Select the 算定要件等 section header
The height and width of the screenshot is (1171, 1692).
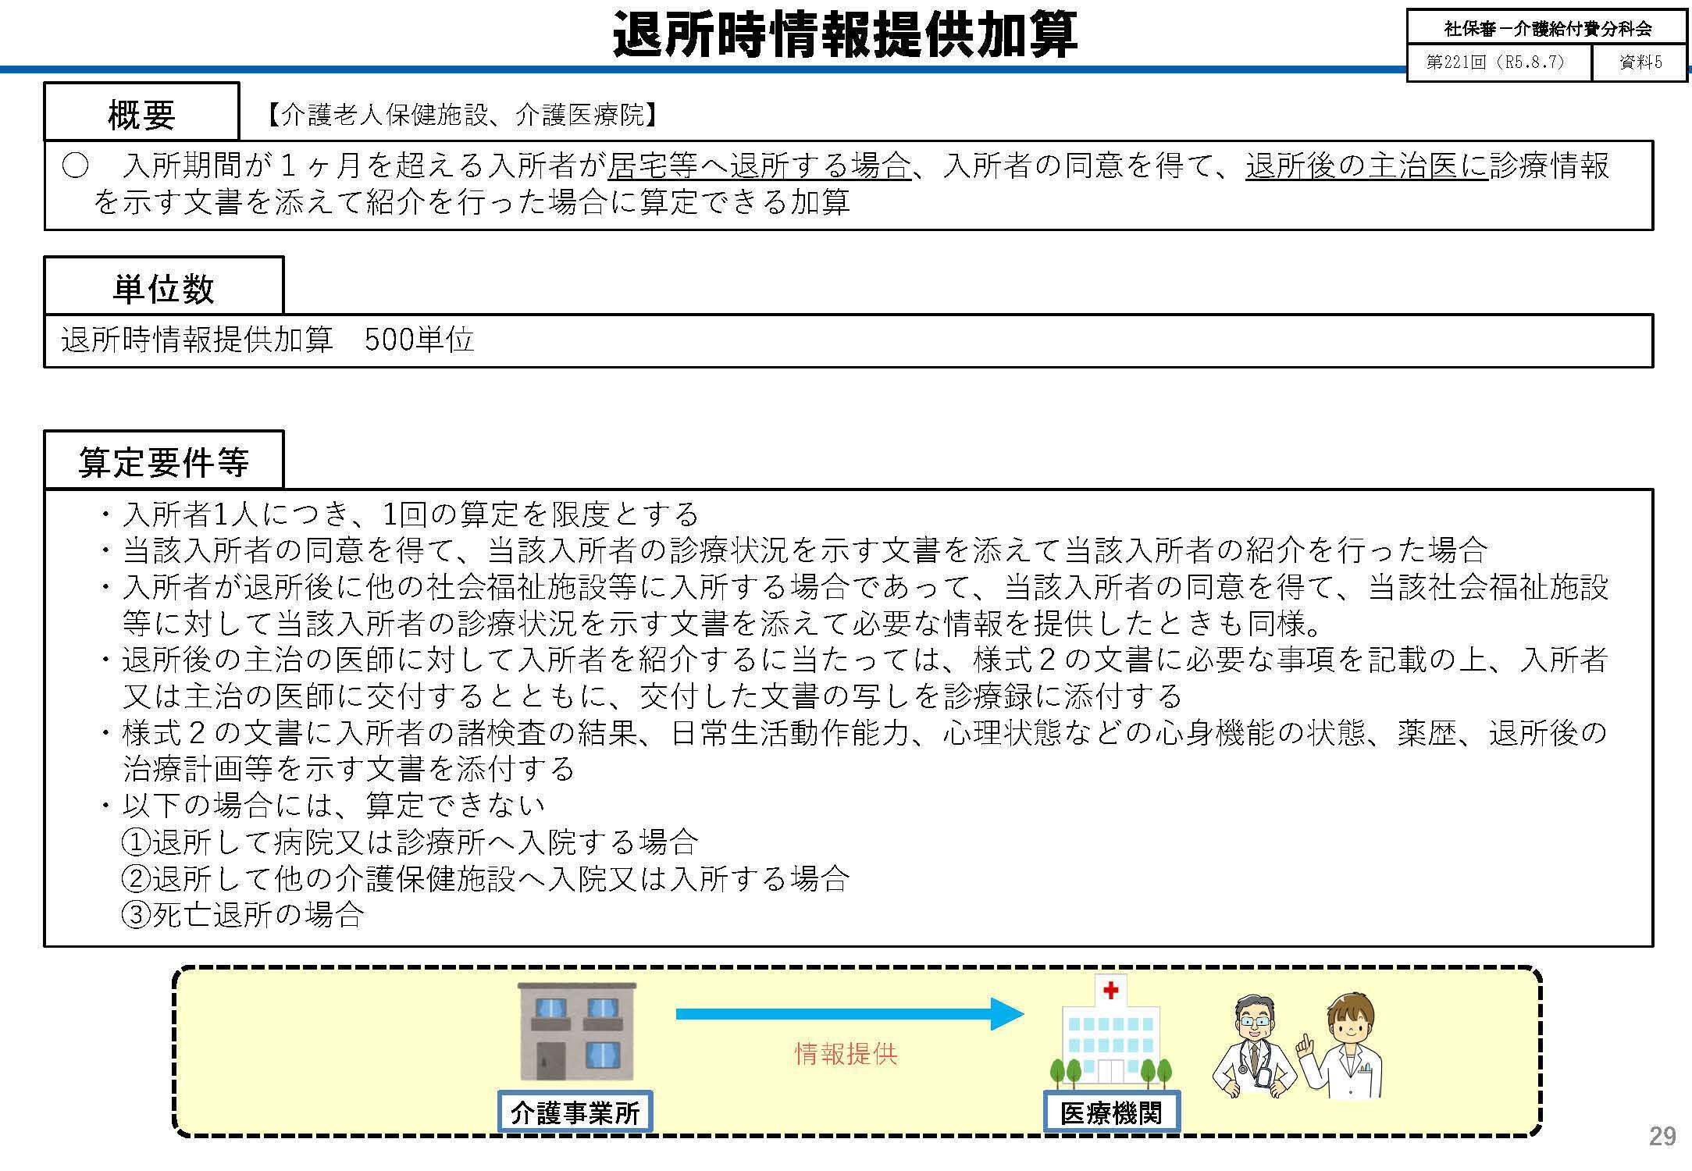(x=164, y=461)
